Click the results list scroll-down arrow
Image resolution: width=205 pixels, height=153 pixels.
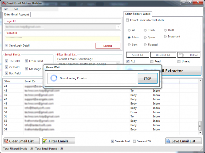[200, 133]
